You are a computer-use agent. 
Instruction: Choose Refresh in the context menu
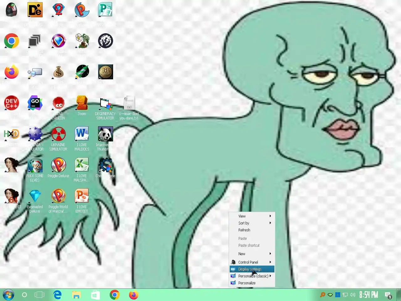click(252, 230)
